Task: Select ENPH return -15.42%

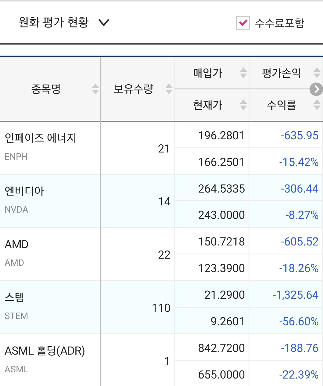Action: click(299, 162)
